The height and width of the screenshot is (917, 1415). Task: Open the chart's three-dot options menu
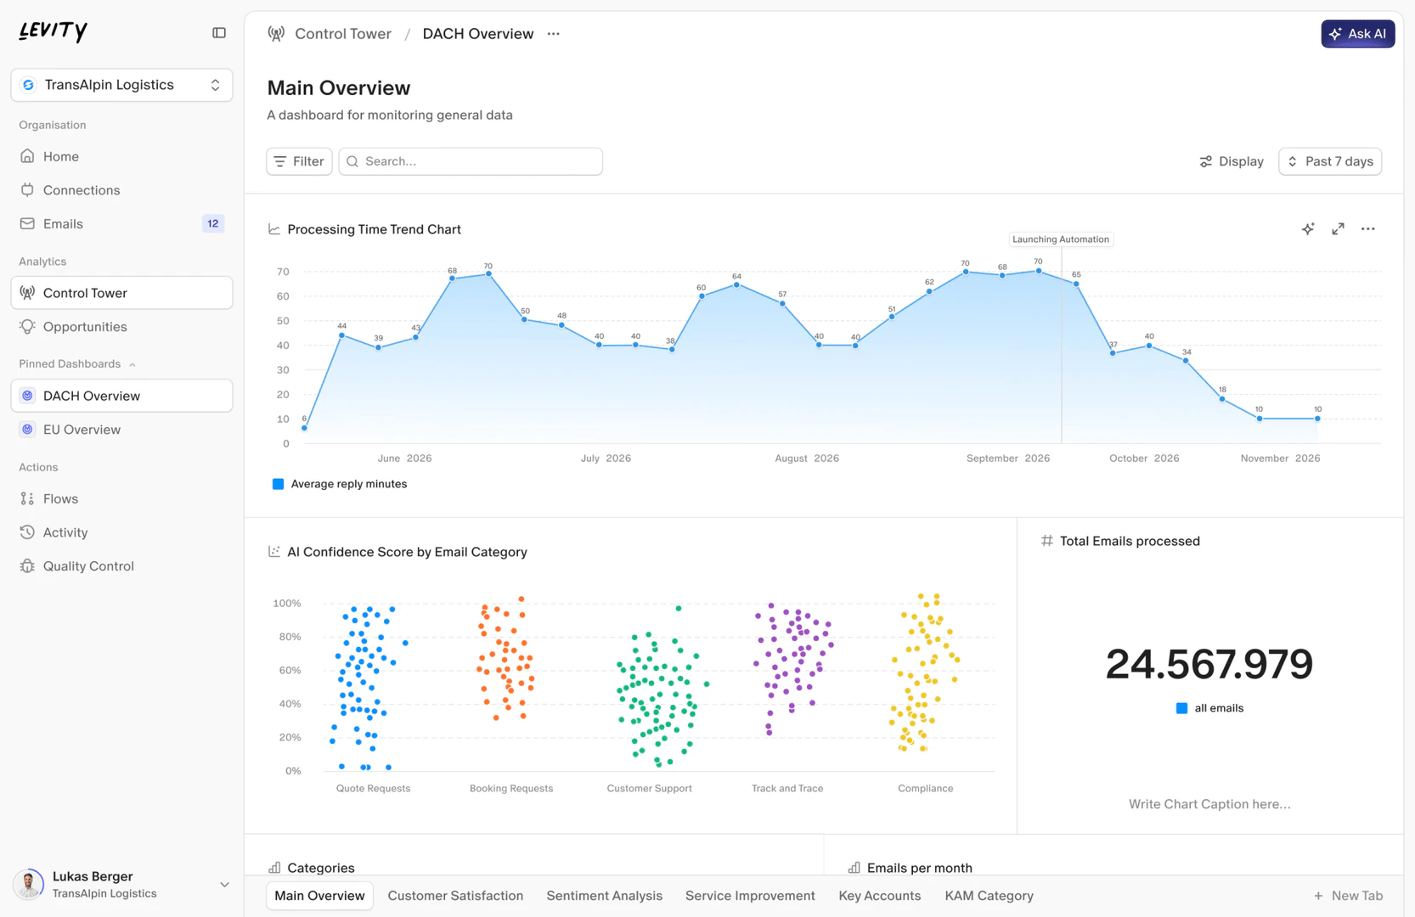coord(1367,228)
